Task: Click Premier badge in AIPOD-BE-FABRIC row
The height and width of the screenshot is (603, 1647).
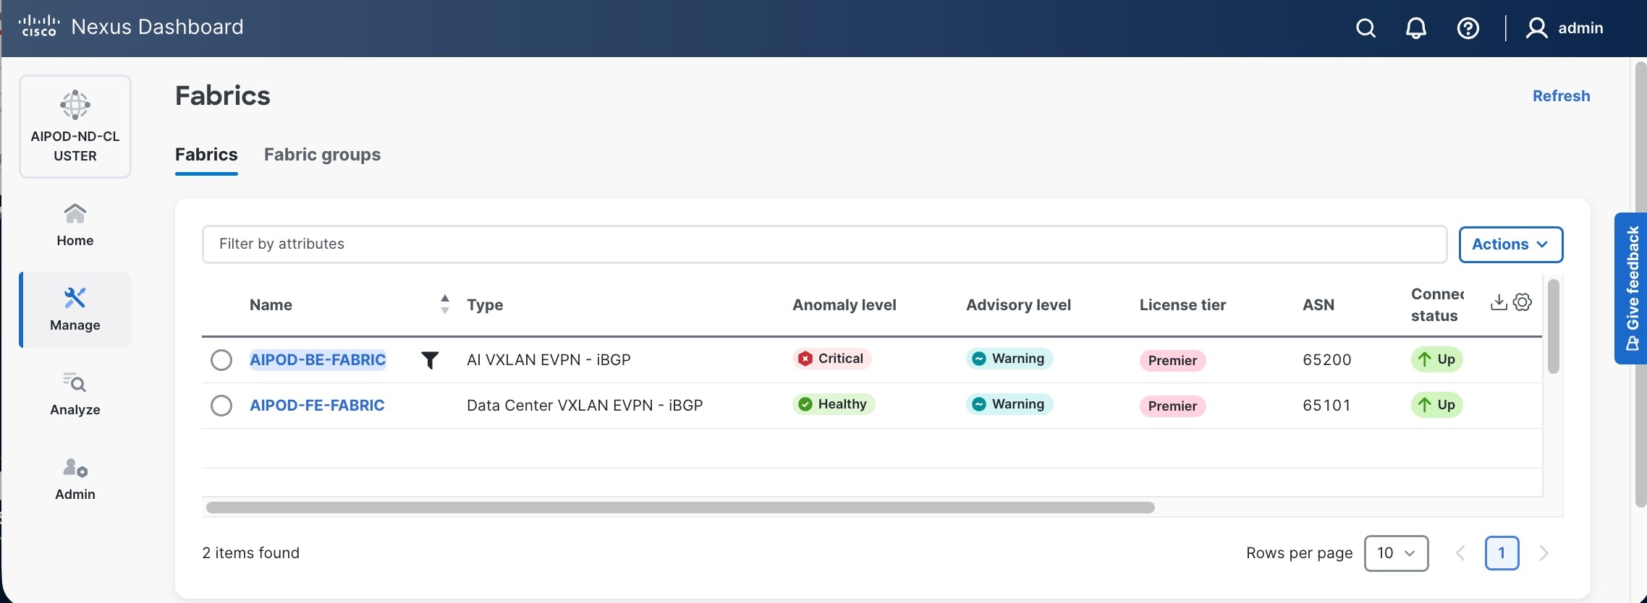Action: (1172, 361)
